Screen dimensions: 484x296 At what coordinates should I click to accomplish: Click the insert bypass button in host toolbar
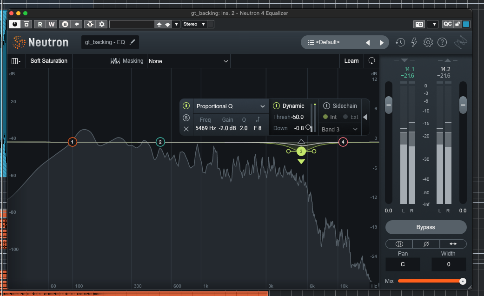(x=27, y=24)
